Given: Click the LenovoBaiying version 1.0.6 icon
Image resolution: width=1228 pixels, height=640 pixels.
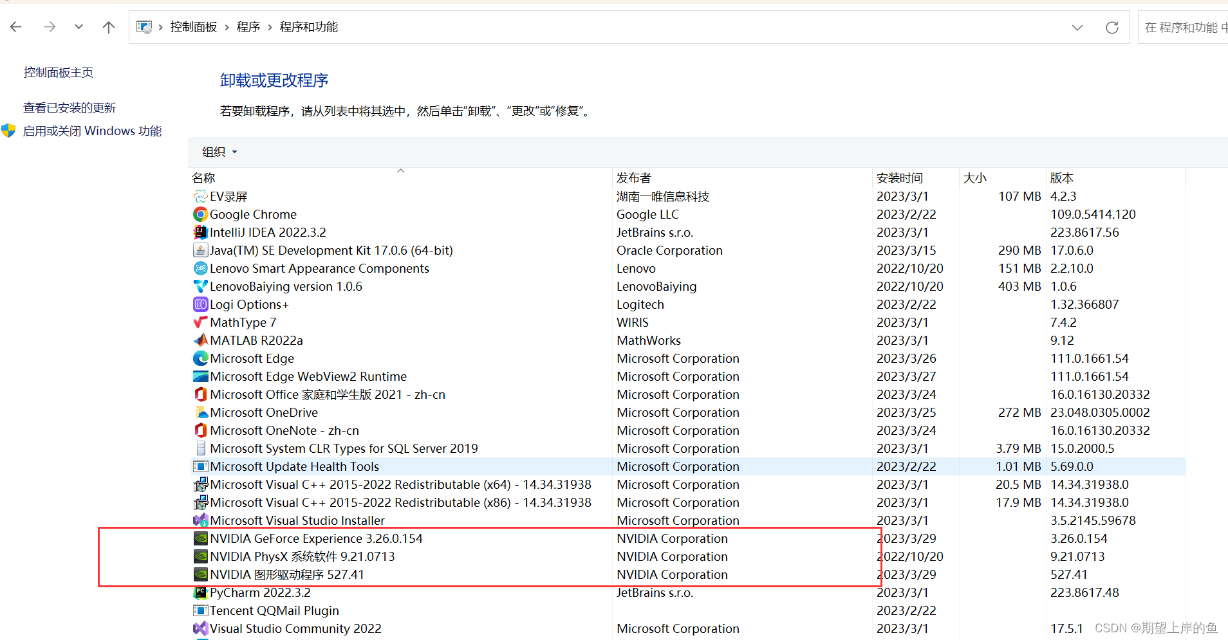Looking at the screenshot, I should (x=201, y=286).
